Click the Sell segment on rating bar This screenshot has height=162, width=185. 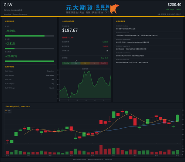[x=94, y=63]
